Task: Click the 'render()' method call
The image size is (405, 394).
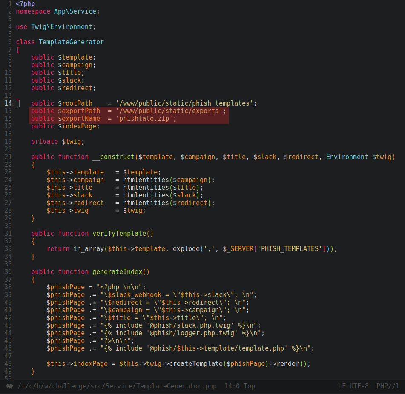Action: tap(291, 363)
